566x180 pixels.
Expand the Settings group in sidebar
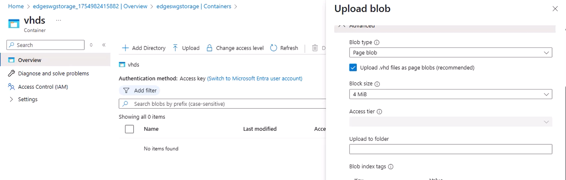(x=11, y=99)
